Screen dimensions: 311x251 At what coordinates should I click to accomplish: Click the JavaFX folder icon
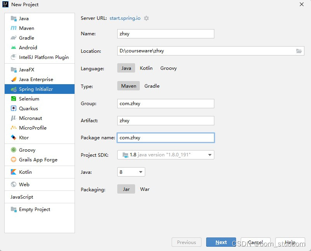pyautogui.click(x=14, y=69)
